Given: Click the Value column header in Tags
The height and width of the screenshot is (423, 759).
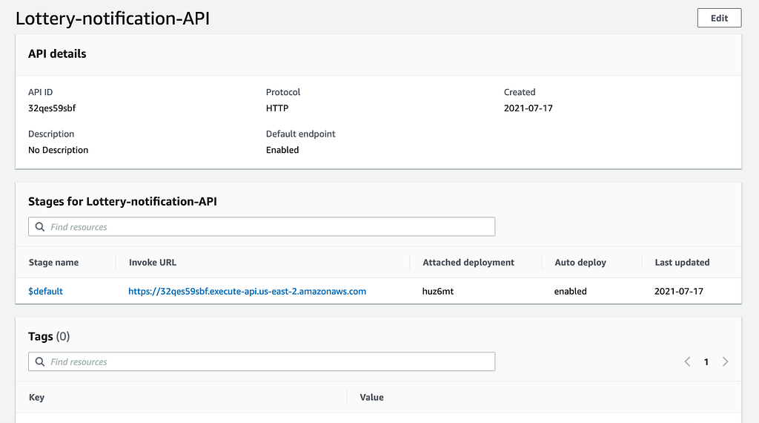Looking at the screenshot, I should tap(372, 397).
